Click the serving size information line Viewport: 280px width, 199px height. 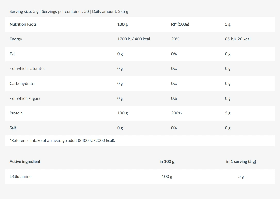pos(69,12)
